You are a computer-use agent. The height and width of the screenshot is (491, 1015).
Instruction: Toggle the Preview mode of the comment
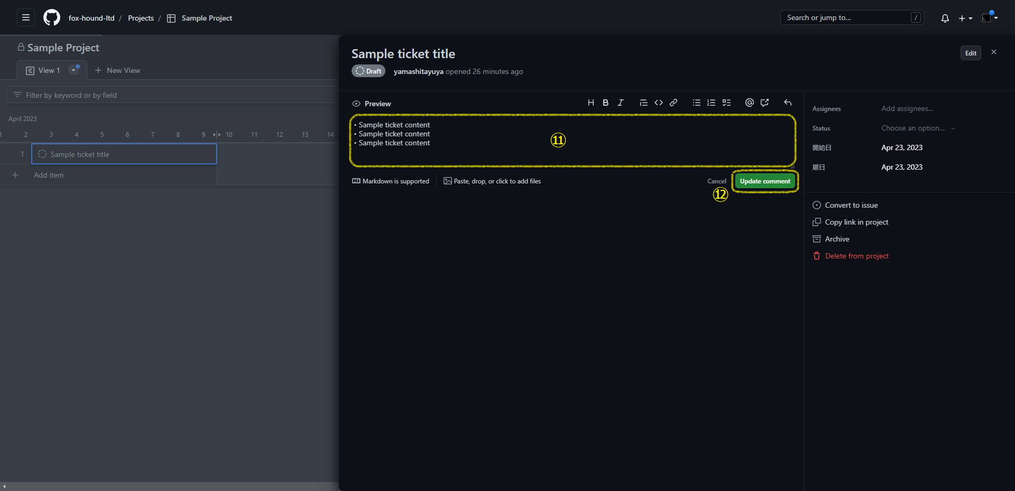tap(372, 104)
